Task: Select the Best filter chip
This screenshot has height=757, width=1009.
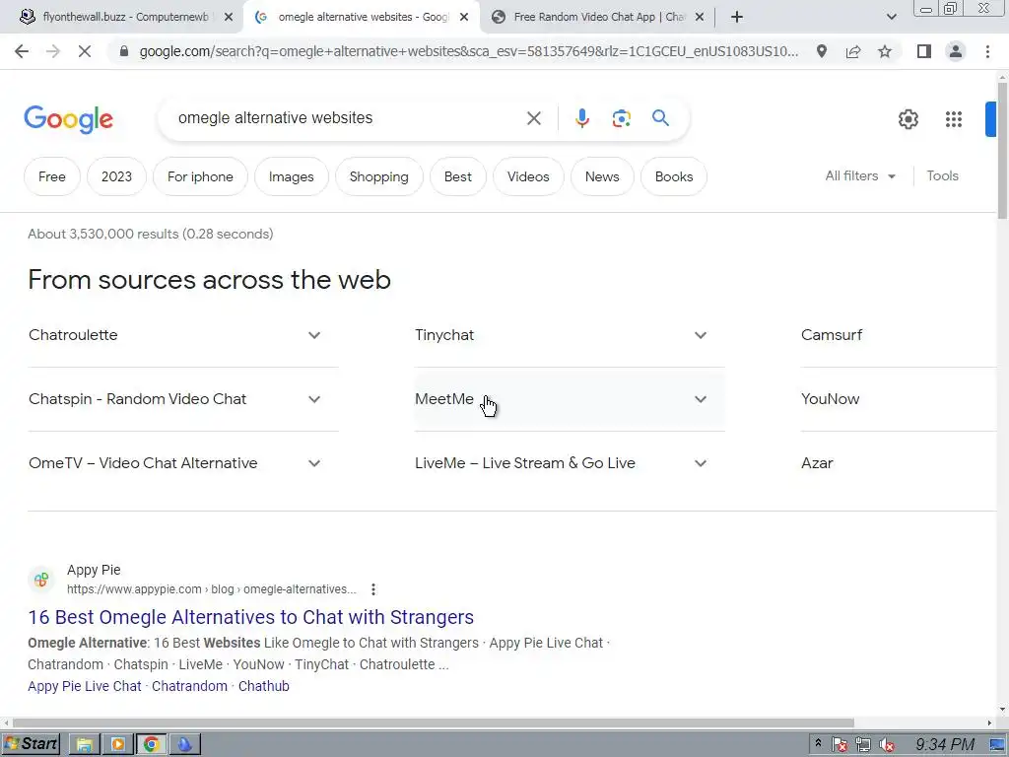Action: click(x=457, y=176)
